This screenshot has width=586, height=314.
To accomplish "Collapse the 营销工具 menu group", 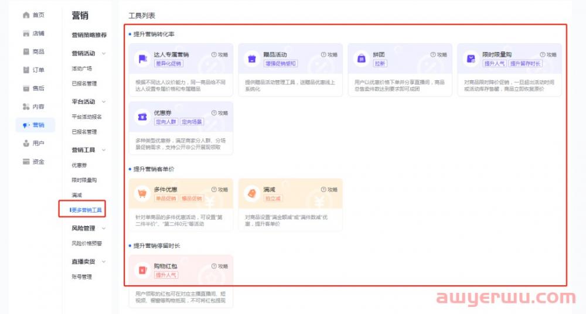I will click(x=104, y=150).
